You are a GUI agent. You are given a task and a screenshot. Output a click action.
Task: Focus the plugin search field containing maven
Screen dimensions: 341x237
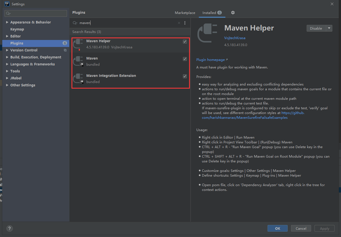click(x=127, y=23)
